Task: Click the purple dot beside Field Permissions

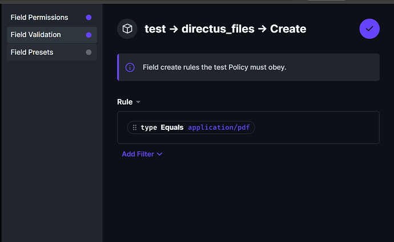Action: [89, 18]
